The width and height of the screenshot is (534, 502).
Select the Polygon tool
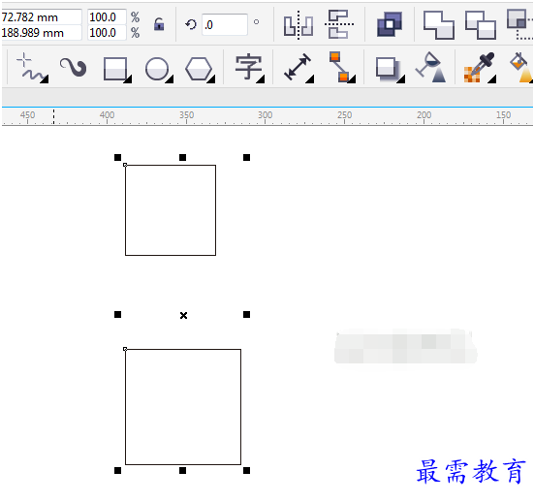point(199,69)
